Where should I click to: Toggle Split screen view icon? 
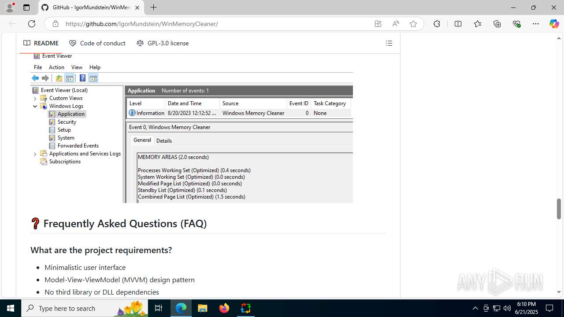(458, 24)
